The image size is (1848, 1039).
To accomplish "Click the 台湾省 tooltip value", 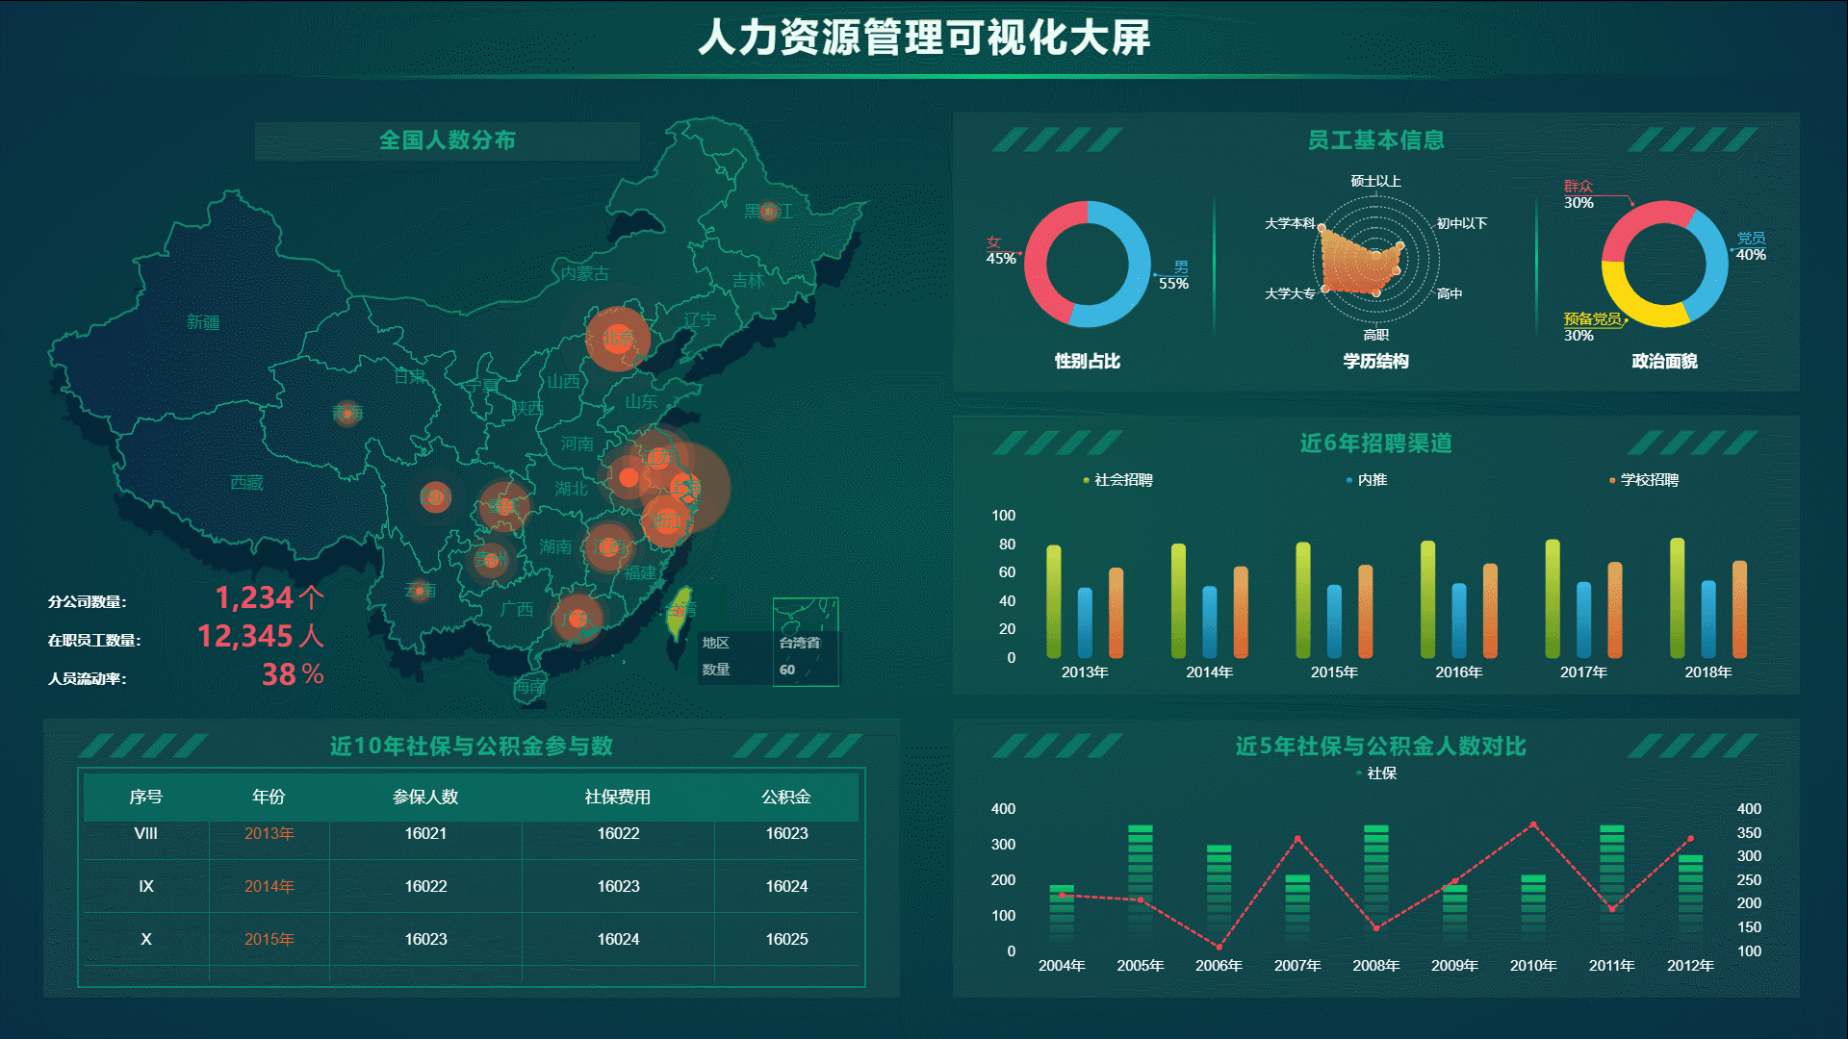I will pos(799,643).
